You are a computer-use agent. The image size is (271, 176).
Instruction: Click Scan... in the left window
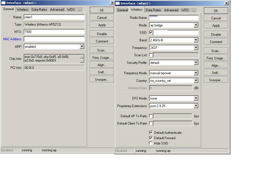coord(102,50)
